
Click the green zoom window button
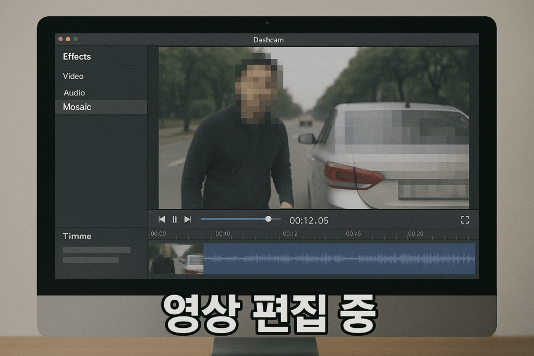[x=77, y=39]
